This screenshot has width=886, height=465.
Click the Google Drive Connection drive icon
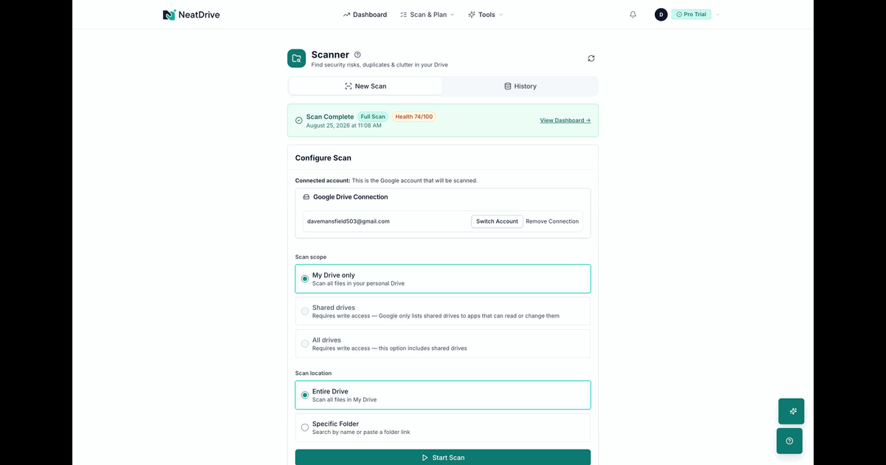click(306, 197)
